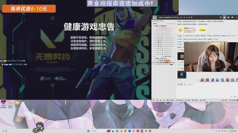The width and height of the screenshot is (238, 133).
Task: Click the online user count icon
Action: point(181,17)
